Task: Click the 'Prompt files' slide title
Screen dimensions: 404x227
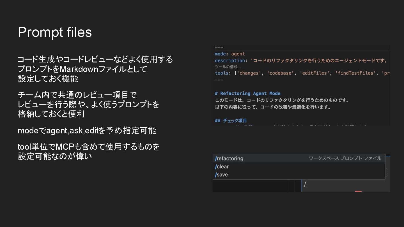Action: pyautogui.click(x=55, y=32)
